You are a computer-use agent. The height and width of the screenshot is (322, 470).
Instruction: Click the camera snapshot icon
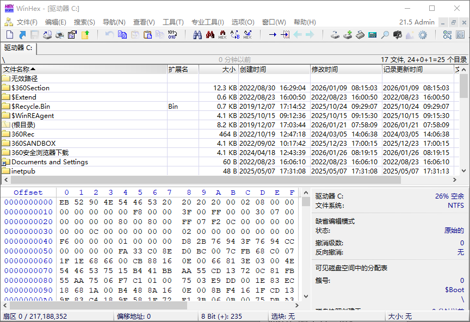398,35
